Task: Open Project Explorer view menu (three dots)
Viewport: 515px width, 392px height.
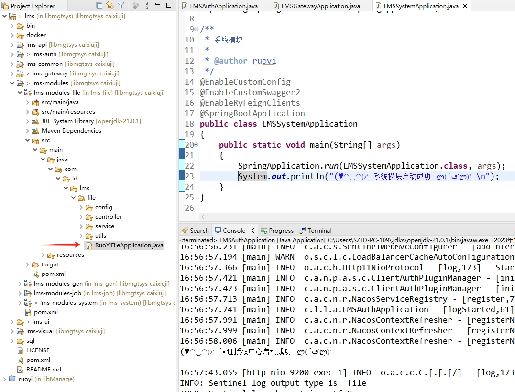Action: tap(146, 6)
